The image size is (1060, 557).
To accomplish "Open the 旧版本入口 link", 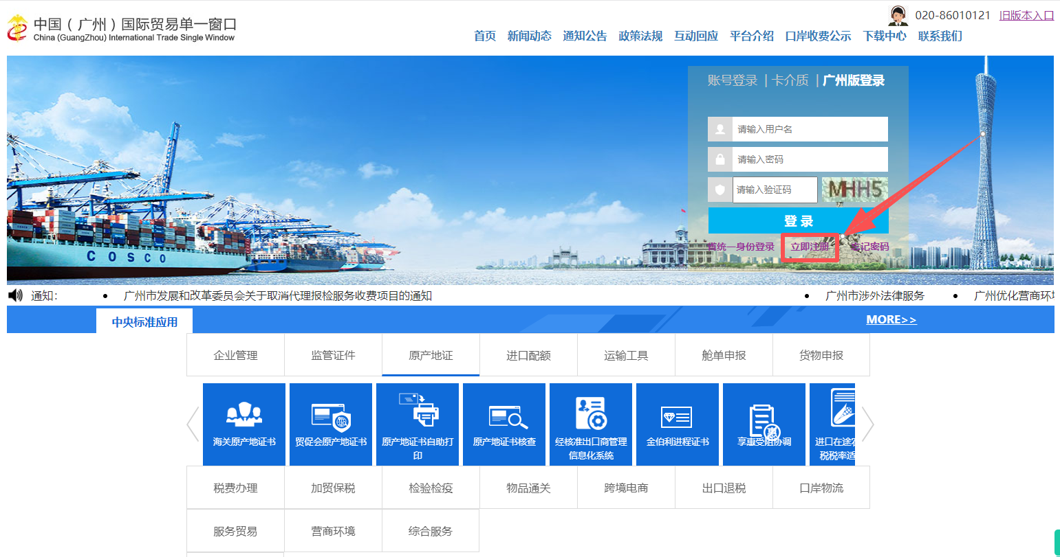I will 1026,15.
